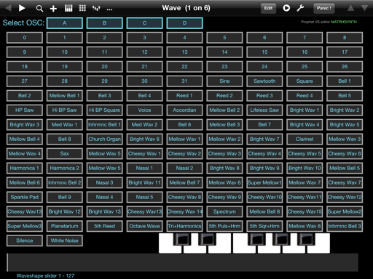Select the Tri+Harmonics wave
Viewport: 373px width, 279px height.
184,227
